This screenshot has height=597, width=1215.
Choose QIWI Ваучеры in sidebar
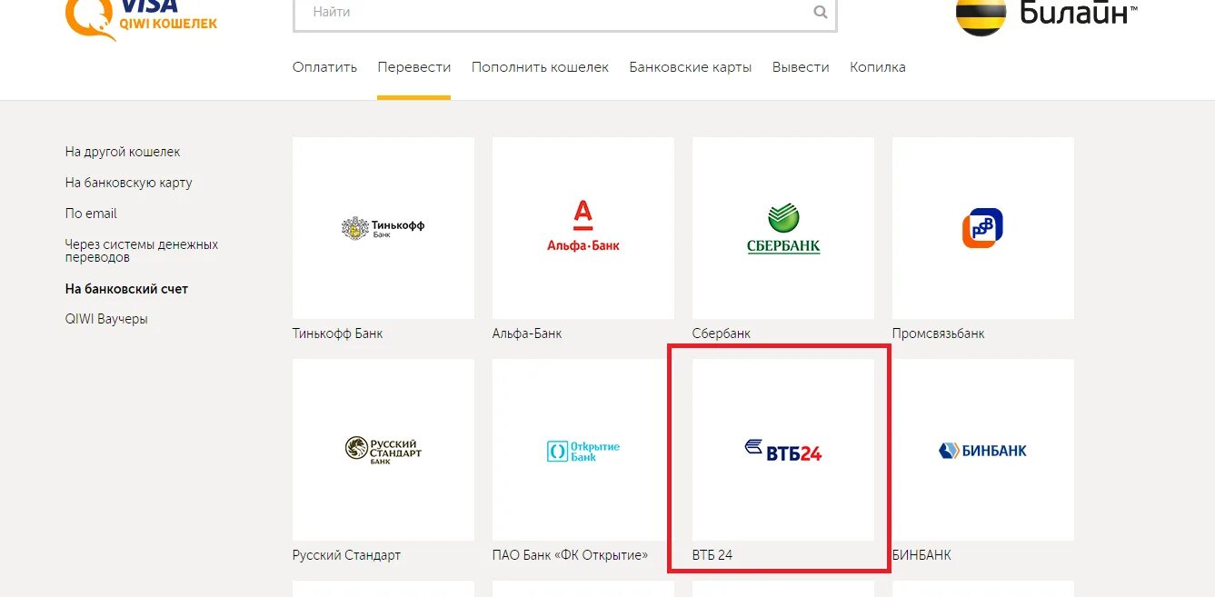(x=106, y=319)
